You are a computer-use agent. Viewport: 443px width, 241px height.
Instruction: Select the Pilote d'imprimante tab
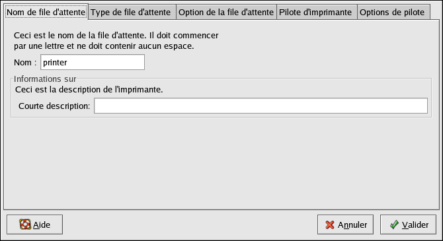(317, 13)
